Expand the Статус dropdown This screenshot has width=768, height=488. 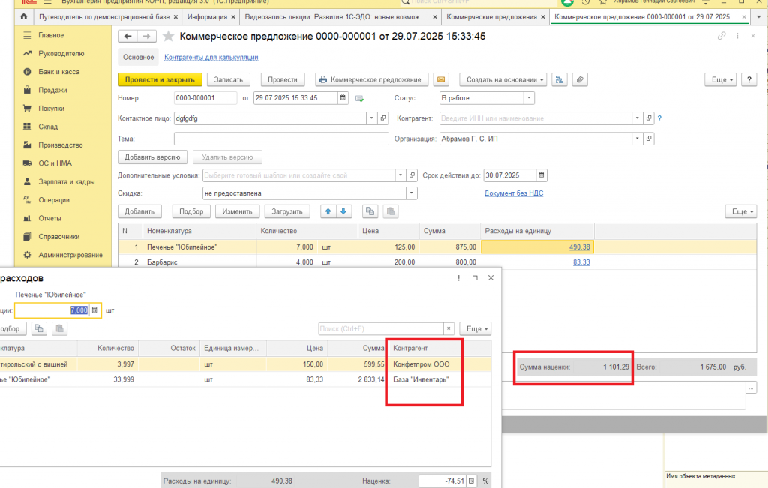pyautogui.click(x=529, y=98)
